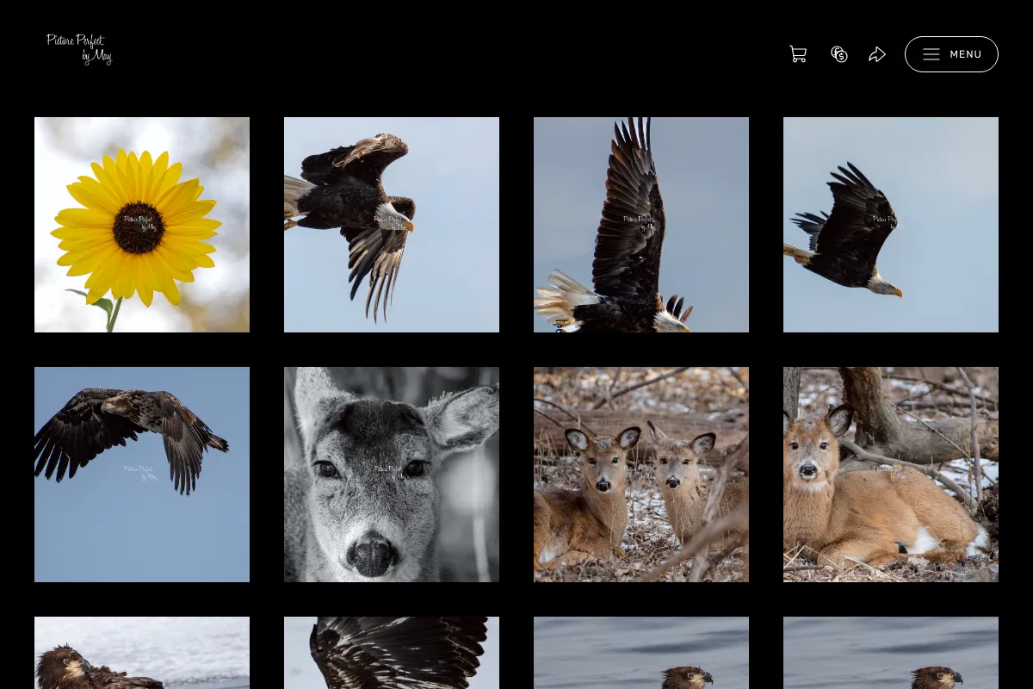The width and height of the screenshot is (1033, 689).
Task: Click the share arrow icon
Action: click(x=877, y=54)
